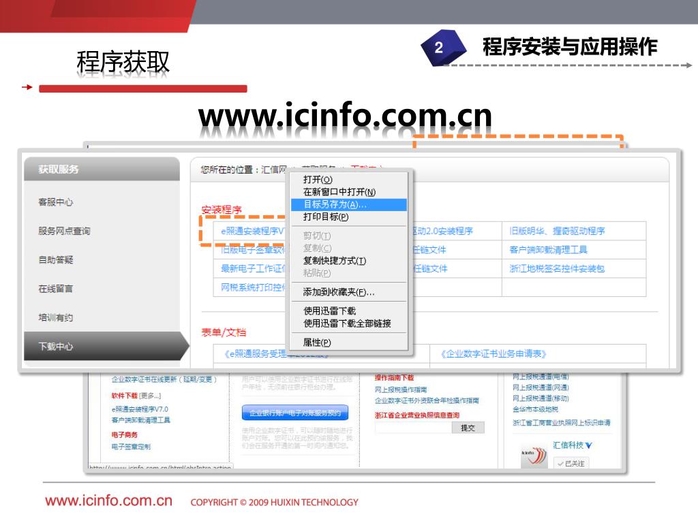The image size is (698, 523).
Task: Focus the 营业执照信息查询 input field
Action: coord(413,428)
